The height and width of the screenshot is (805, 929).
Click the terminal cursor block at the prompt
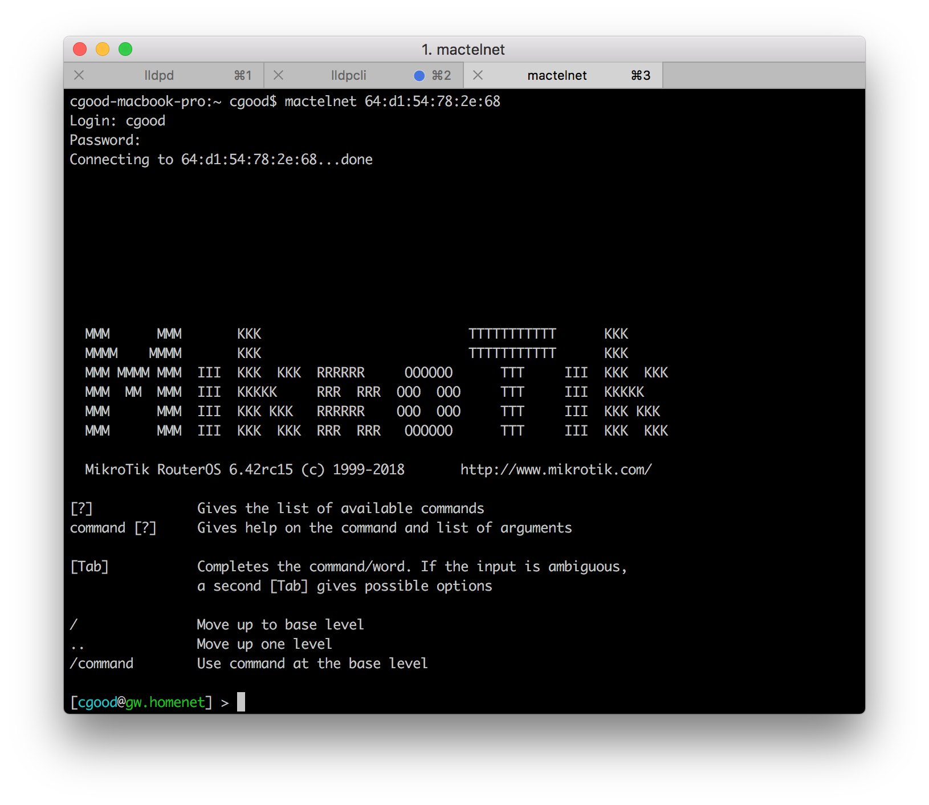(241, 702)
